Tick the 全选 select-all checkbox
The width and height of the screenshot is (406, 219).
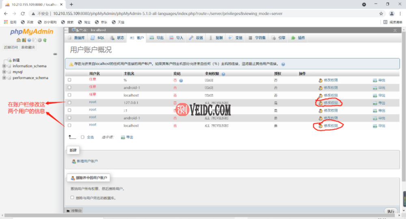click(x=82, y=137)
